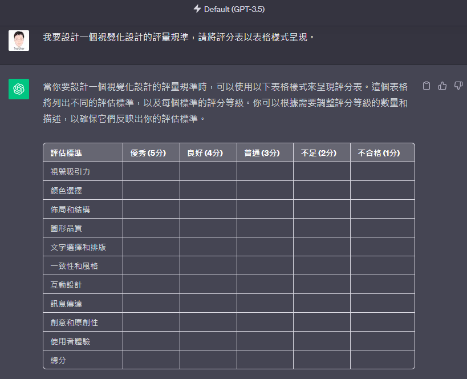Image resolution: width=467 pixels, height=379 pixels.
Task: Click the 訊息傳達 table row label
Action: pos(66,304)
